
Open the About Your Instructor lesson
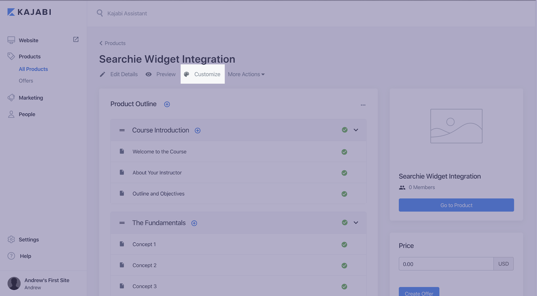[157, 173]
